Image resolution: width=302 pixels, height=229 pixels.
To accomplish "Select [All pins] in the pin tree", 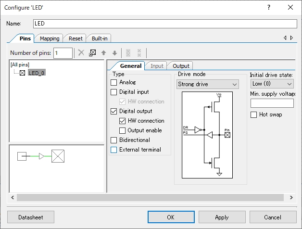I will 20,64.
